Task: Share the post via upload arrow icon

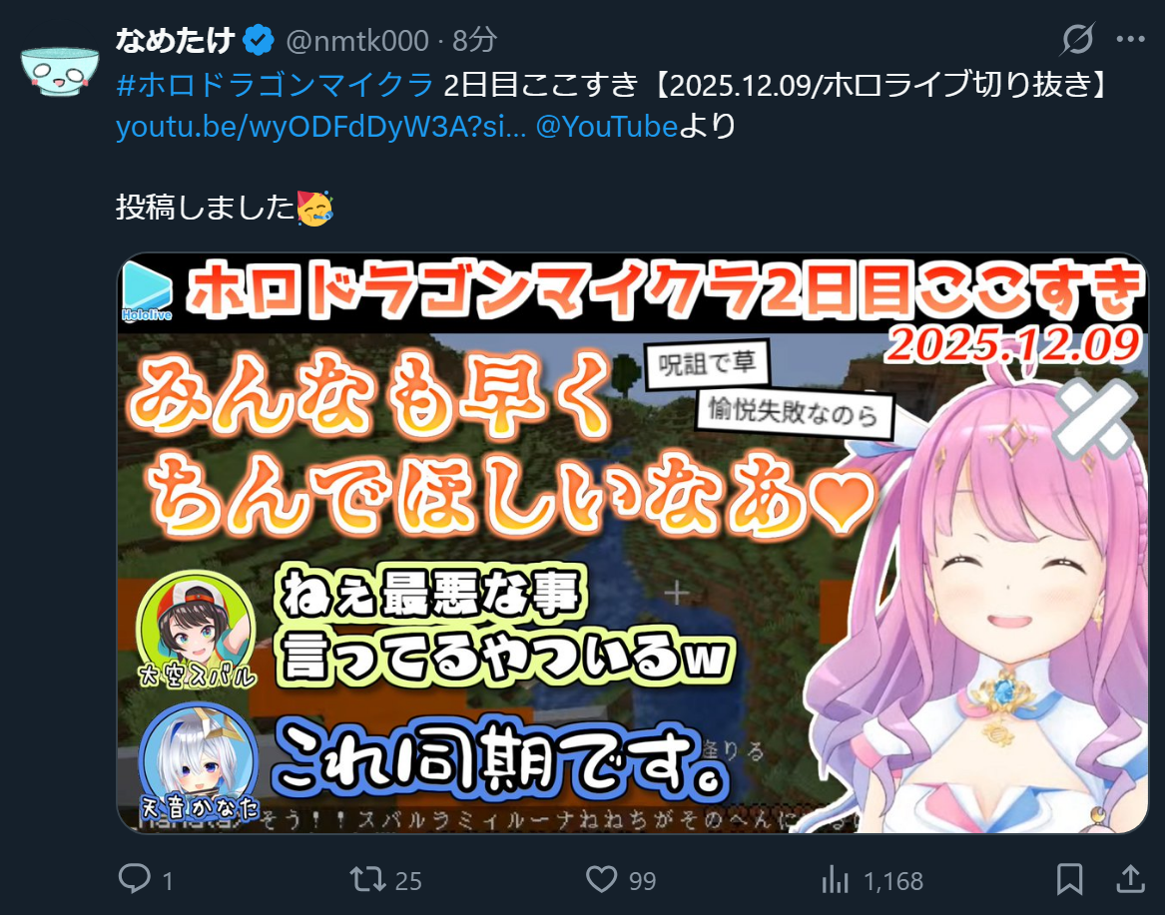Action: pos(1130,880)
